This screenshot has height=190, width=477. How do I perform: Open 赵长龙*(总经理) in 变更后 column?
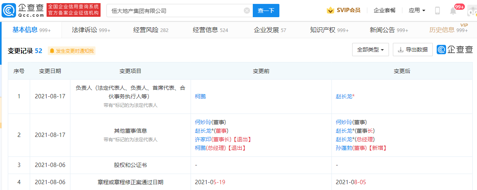click(x=355, y=139)
